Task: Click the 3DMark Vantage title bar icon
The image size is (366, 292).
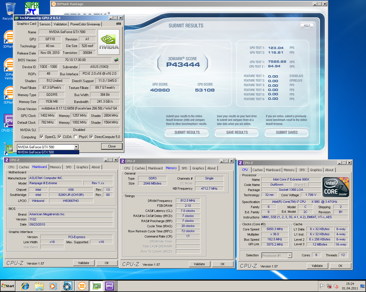Action: (53, 4)
